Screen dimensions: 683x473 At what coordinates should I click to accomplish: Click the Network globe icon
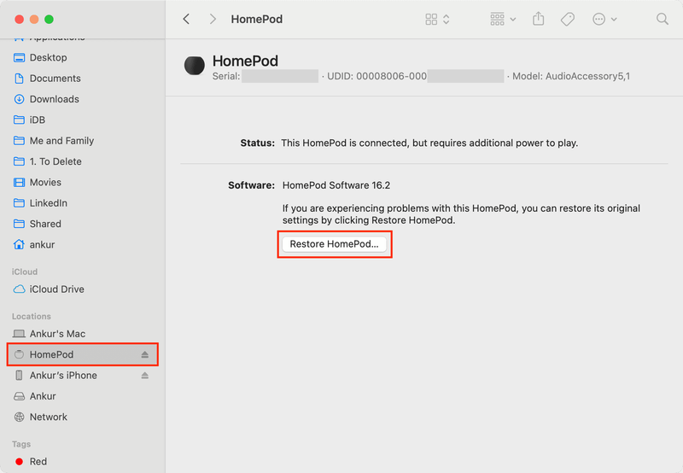click(19, 417)
